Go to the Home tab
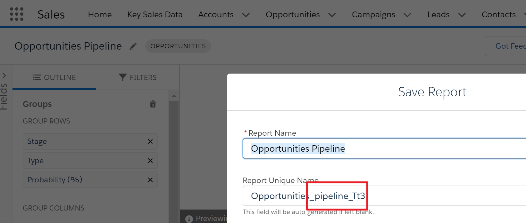This screenshot has height=223, width=526. [100, 14]
